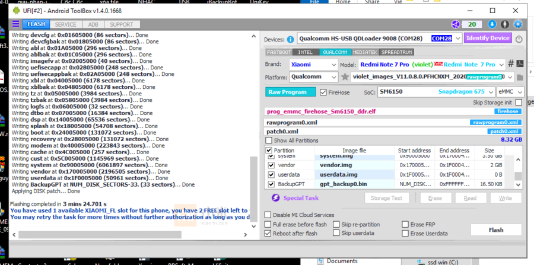Click the blue device info icon

291,39
